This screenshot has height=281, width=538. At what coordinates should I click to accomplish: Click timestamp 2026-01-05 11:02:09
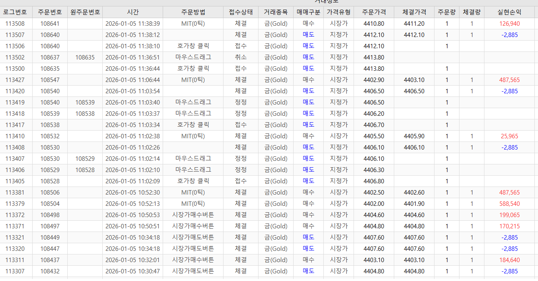pyautogui.click(x=132, y=181)
